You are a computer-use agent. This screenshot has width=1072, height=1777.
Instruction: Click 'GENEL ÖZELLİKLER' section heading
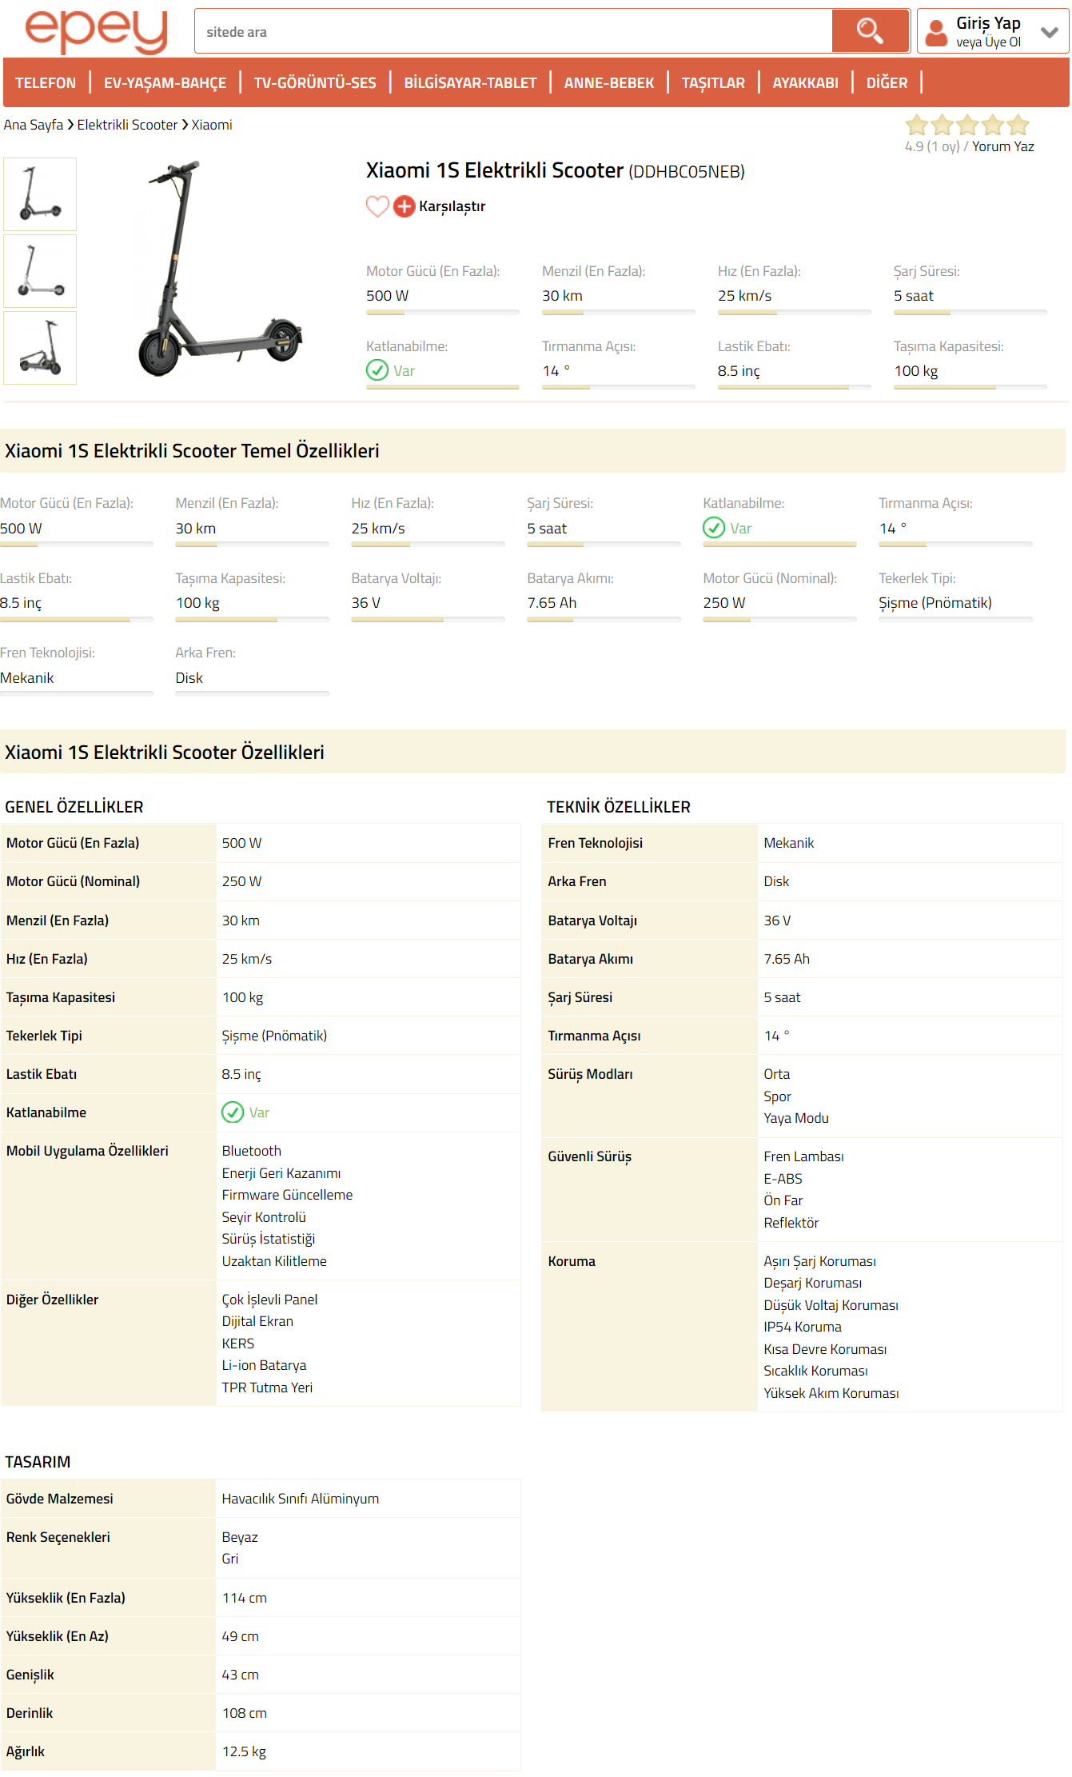pos(74,807)
